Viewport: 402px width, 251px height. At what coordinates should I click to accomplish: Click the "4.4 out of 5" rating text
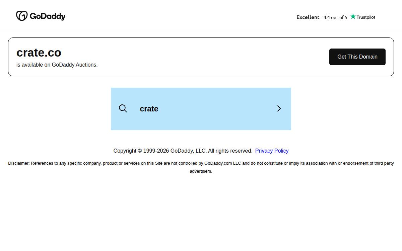[335, 17]
